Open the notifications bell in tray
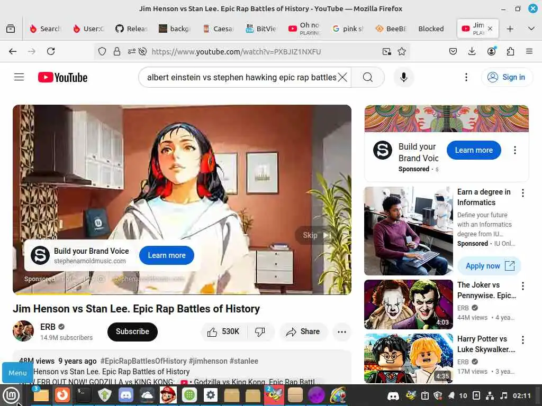The height and width of the screenshot is (406, 542). (x=451, y=395)
